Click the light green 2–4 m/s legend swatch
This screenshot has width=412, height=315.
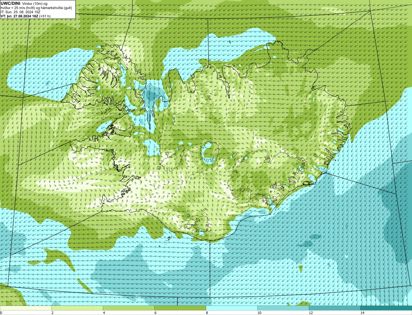77,308
